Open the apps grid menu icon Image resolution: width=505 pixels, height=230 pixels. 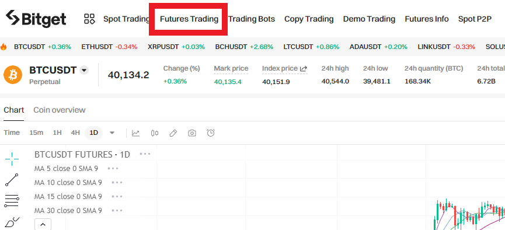(89, 19)
